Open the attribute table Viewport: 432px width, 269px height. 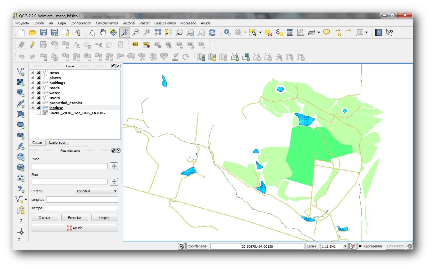(290, 32)
